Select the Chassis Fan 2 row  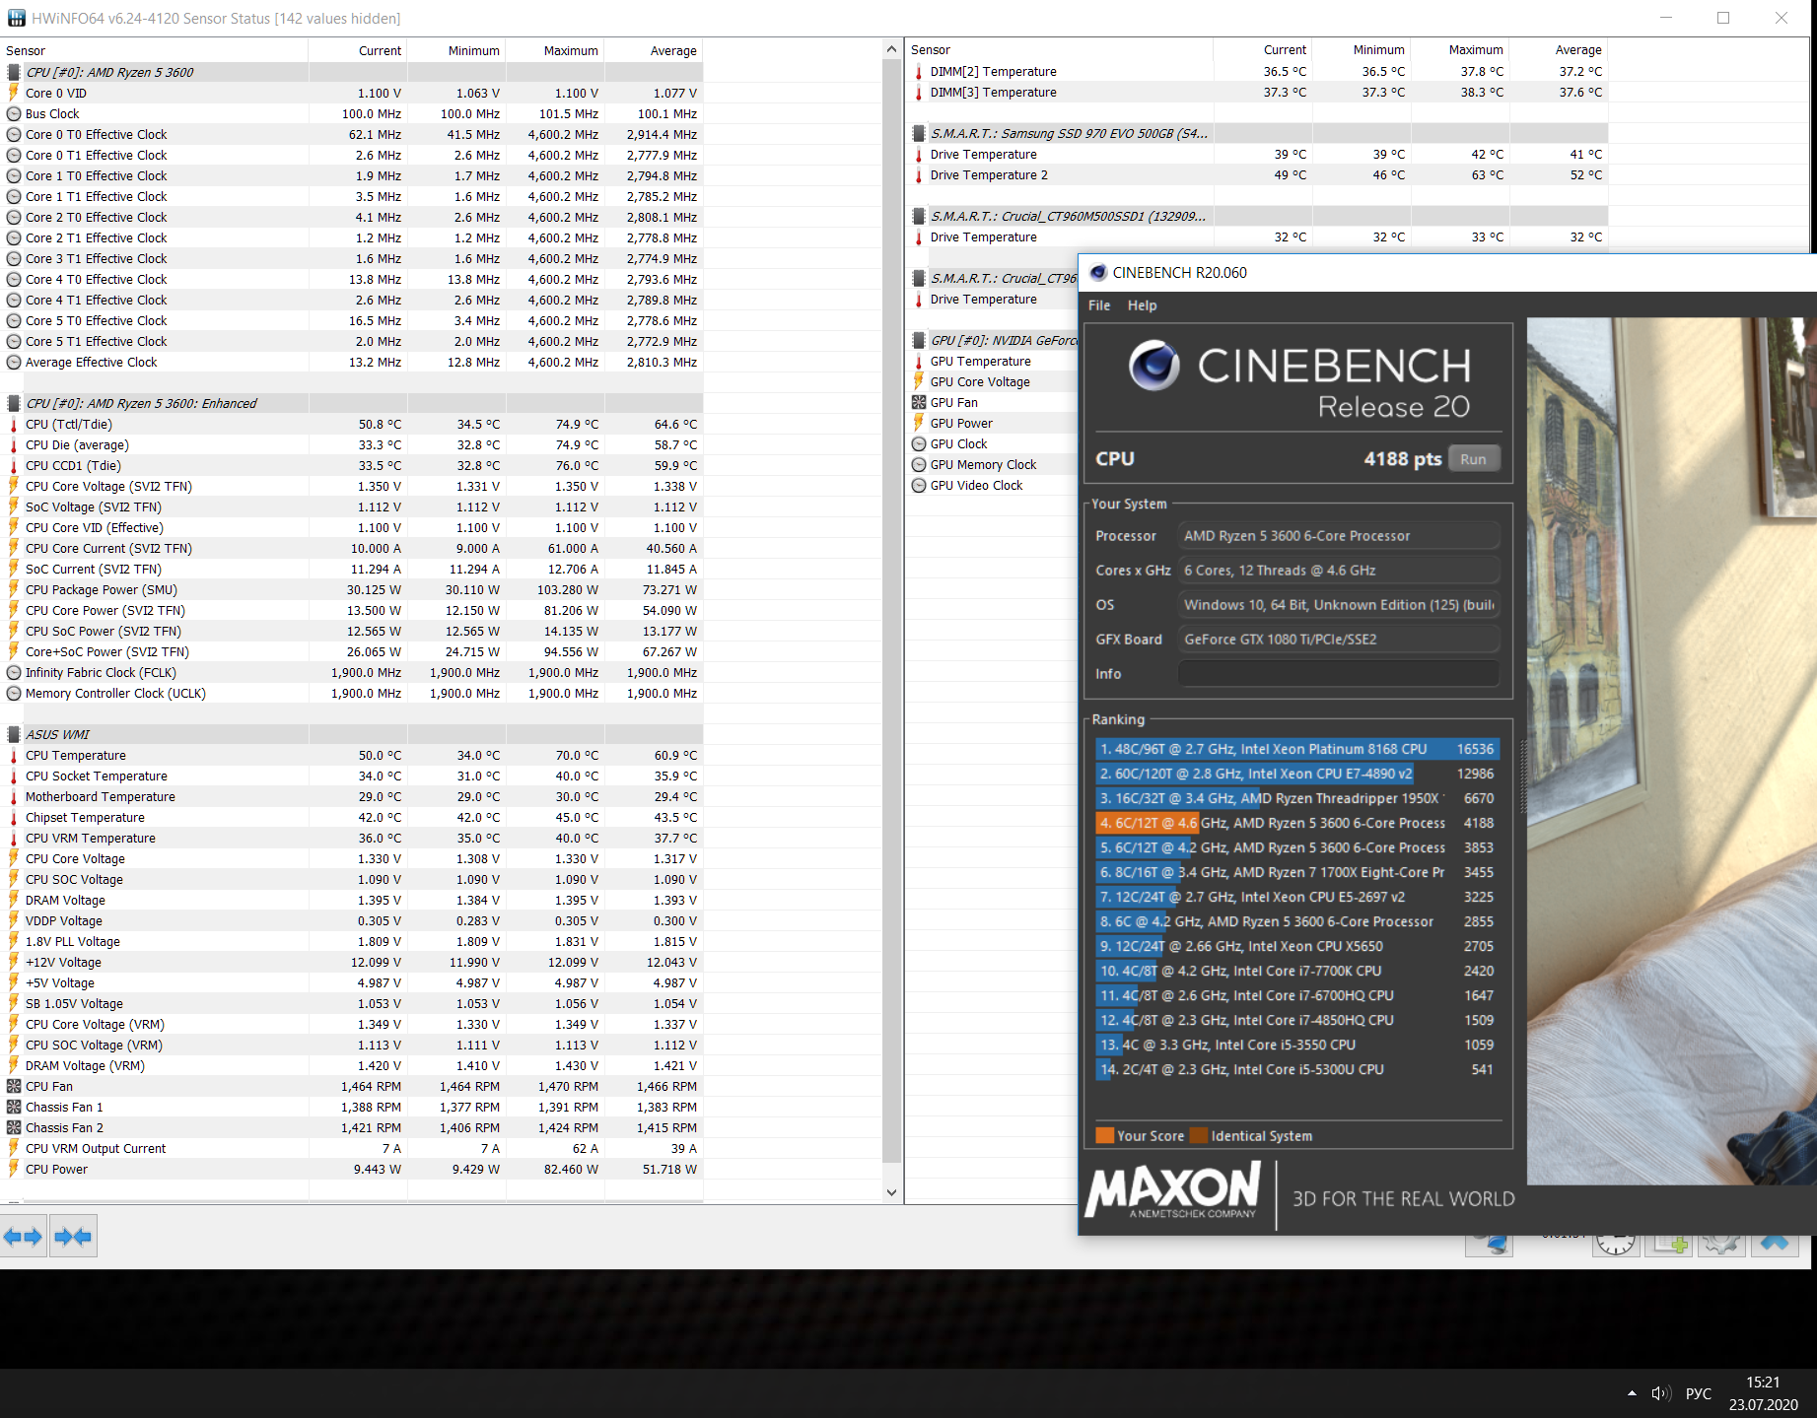353,1128
